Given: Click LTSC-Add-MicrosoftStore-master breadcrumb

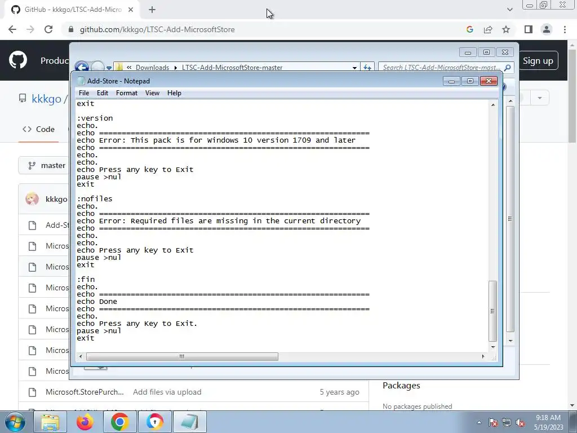Looking at the screenshot, I should coord(232,68).
